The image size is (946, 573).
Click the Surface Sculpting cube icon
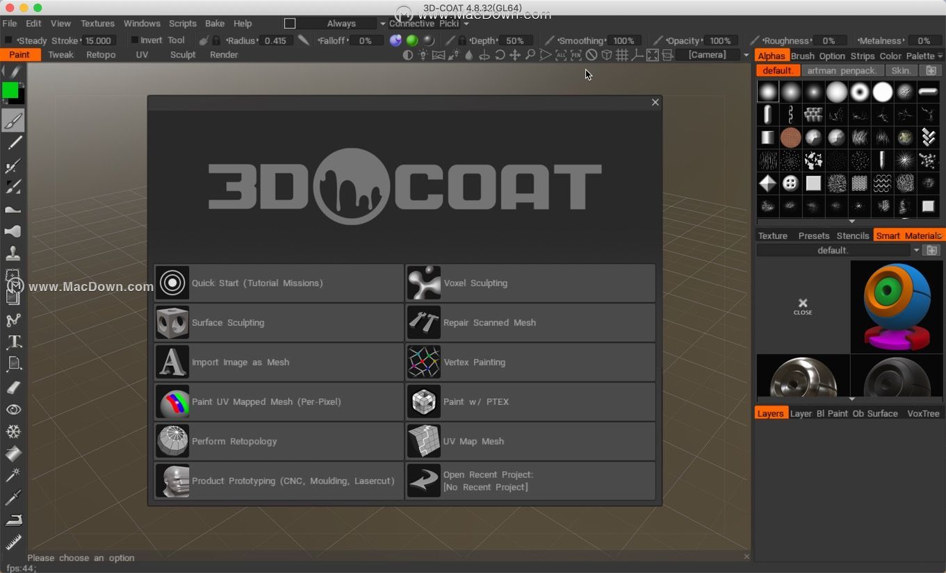pos(172,322)
